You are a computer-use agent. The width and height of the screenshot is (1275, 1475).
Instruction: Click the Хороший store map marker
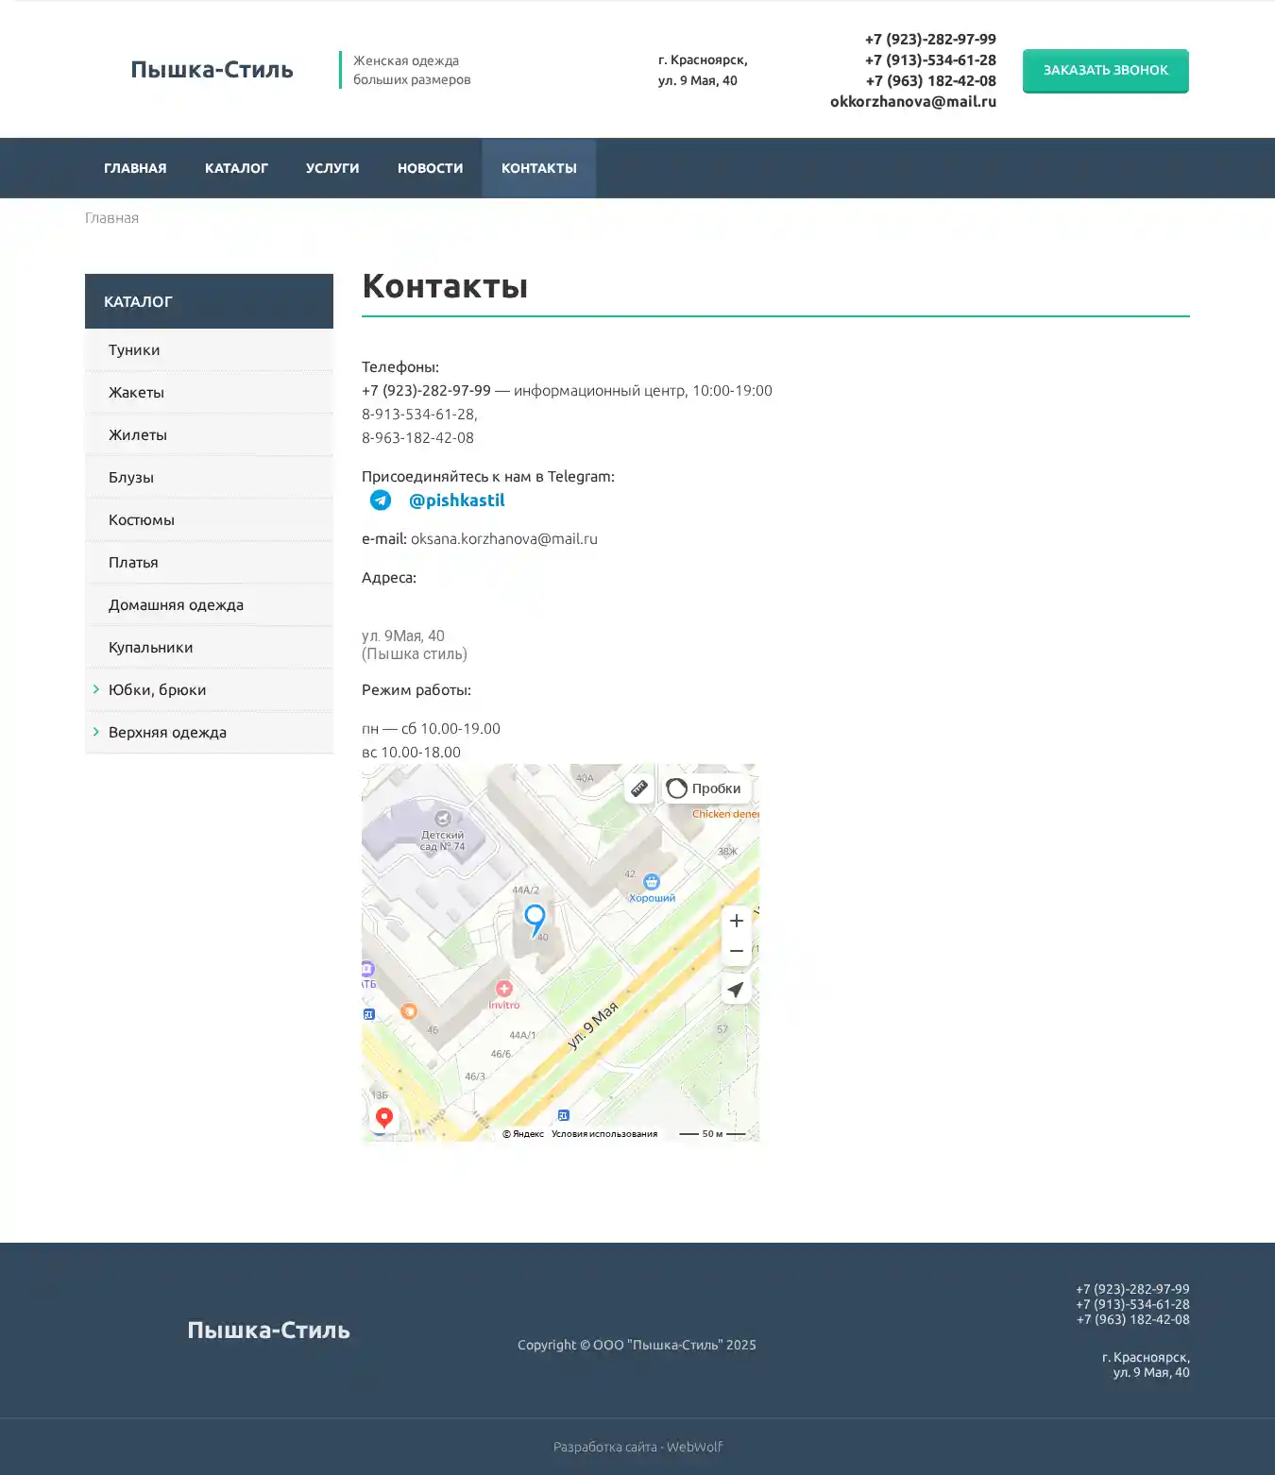click(x=652, y=882)
